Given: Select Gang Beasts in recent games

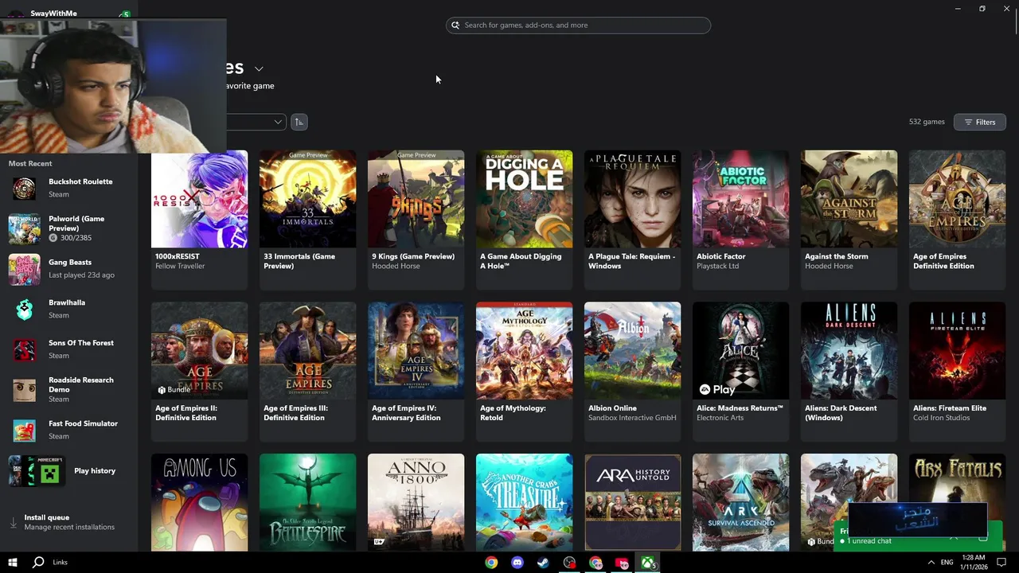Looking at the screenshot, I should tap(68, 269).
